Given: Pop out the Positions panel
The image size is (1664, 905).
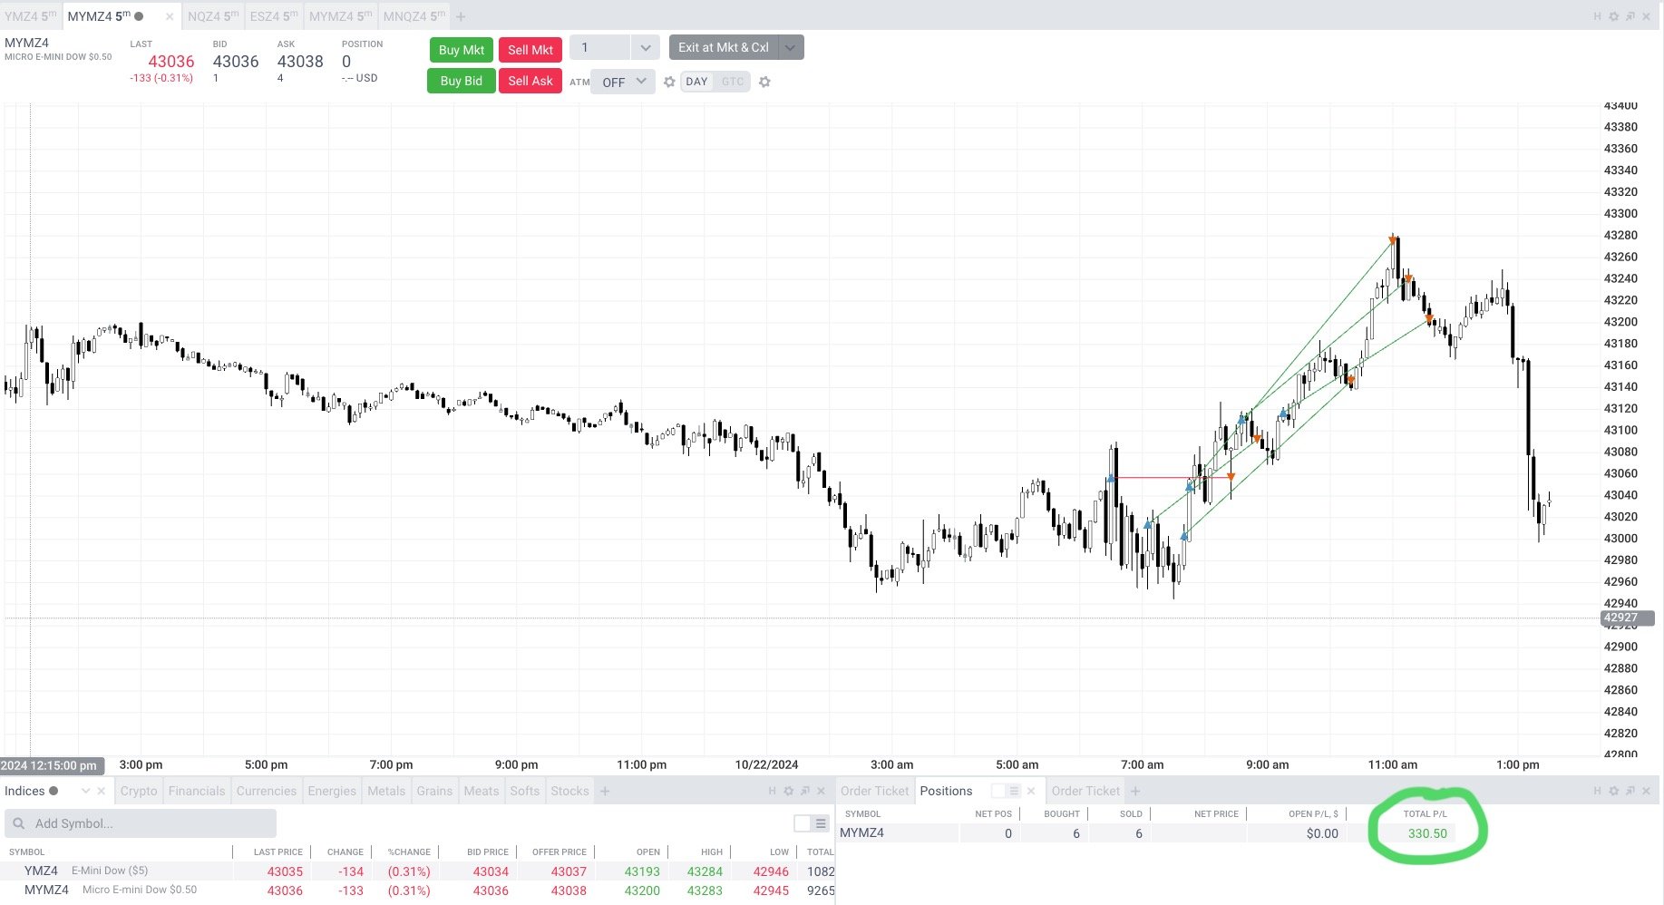Looking at the screenshot, I should [x=1630, y=791].
